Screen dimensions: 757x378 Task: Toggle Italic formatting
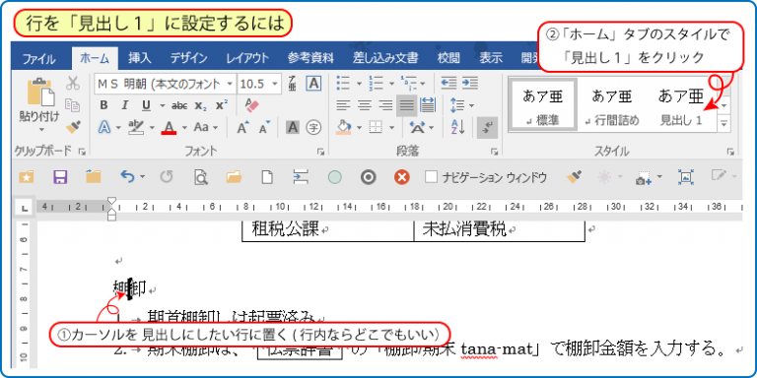pyautogui.click(x=124, y=105)
